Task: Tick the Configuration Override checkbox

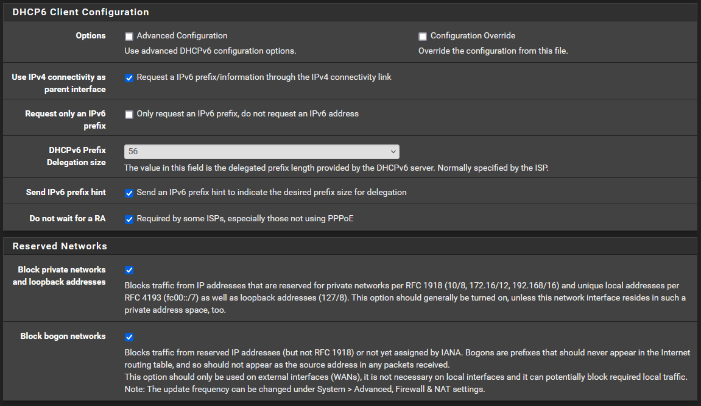Action: pyautogui.click(x=423, y=36)
